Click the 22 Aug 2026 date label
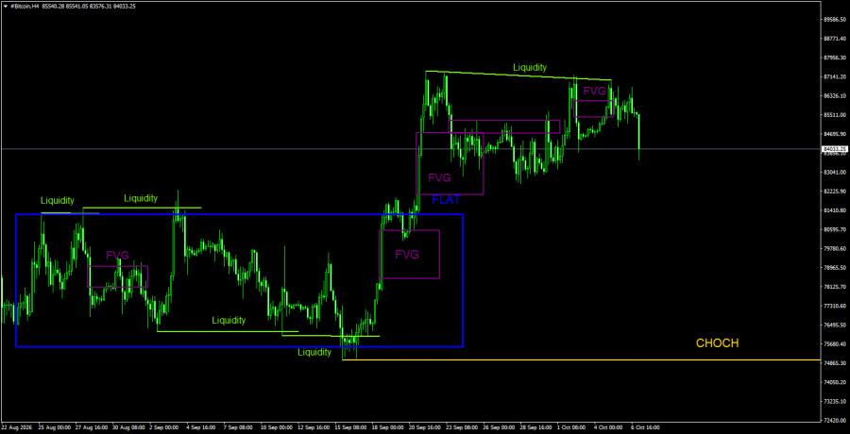Image resolution: width=850 pixels, height=434 pixels. 16,427
